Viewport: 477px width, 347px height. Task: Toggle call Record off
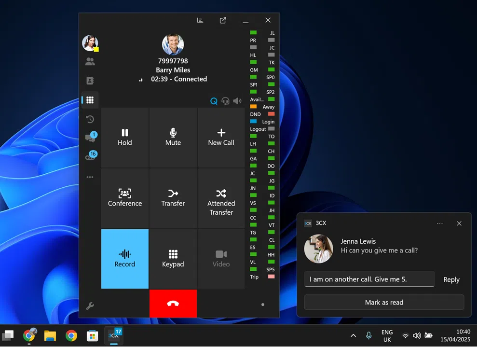point(125,259)
